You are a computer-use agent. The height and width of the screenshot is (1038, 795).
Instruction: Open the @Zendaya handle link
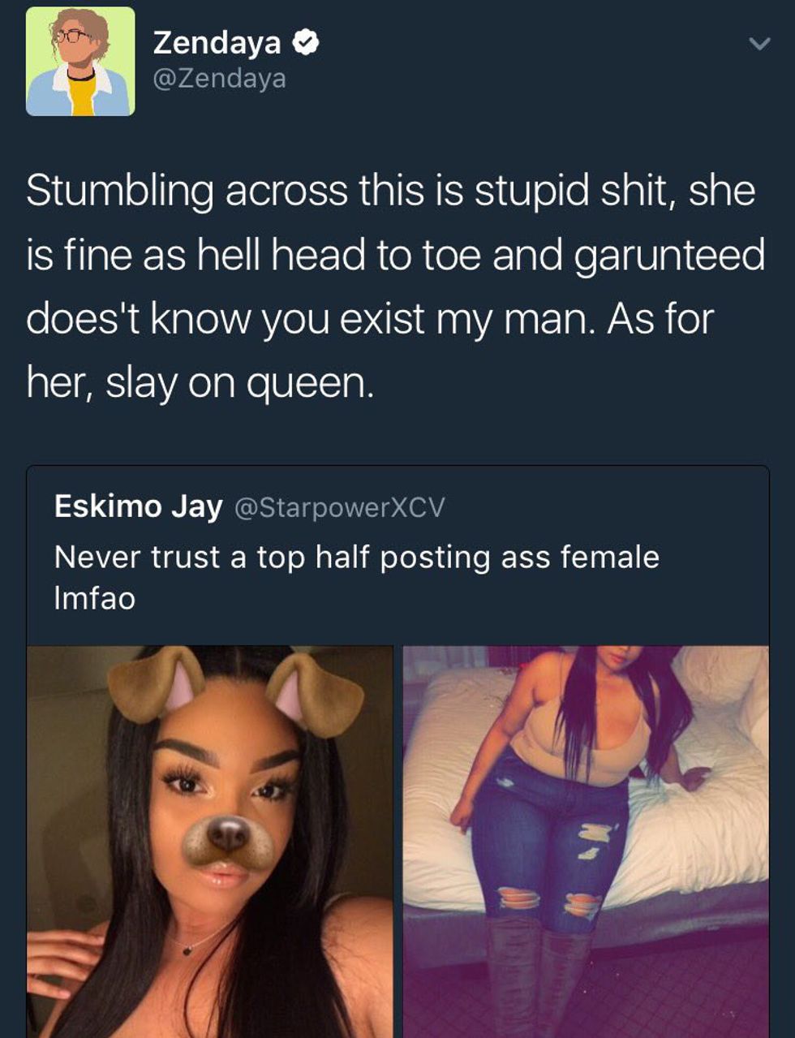(x=219, y=79)
